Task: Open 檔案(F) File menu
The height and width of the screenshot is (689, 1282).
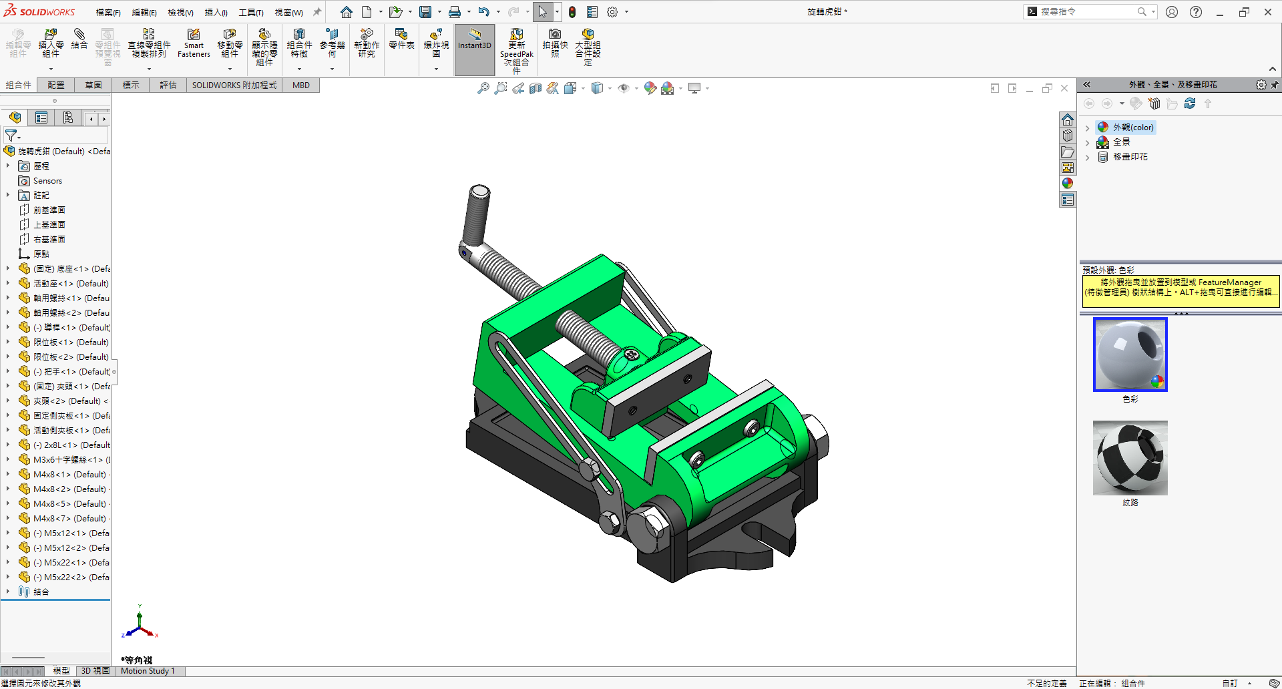Action: click(108, 13)
